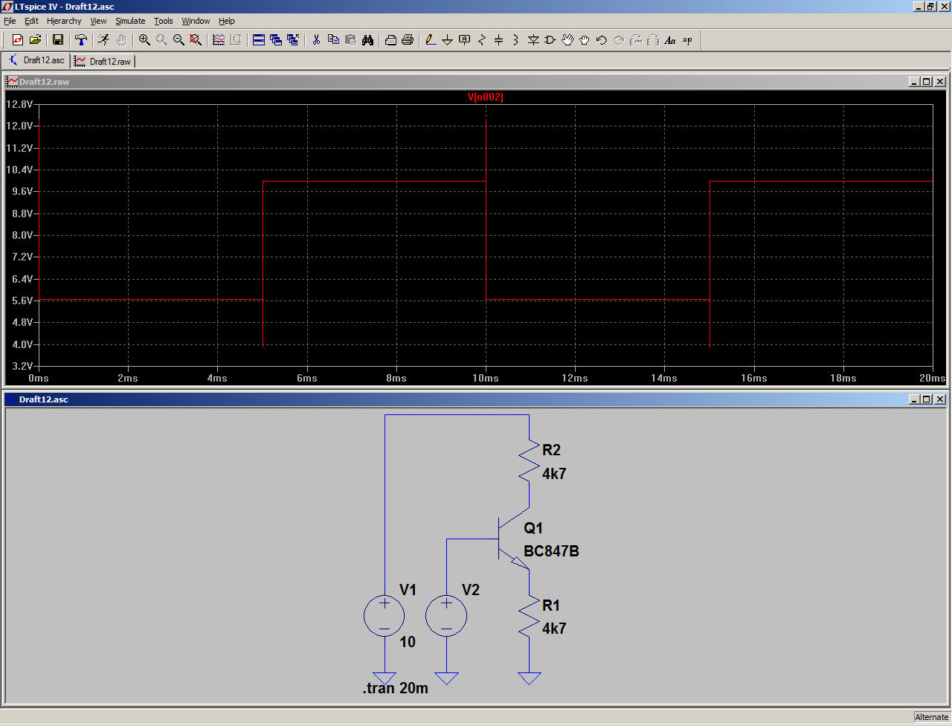952x726 pixels.
Task: Click the Q1 transistor label
Action: 533,528
